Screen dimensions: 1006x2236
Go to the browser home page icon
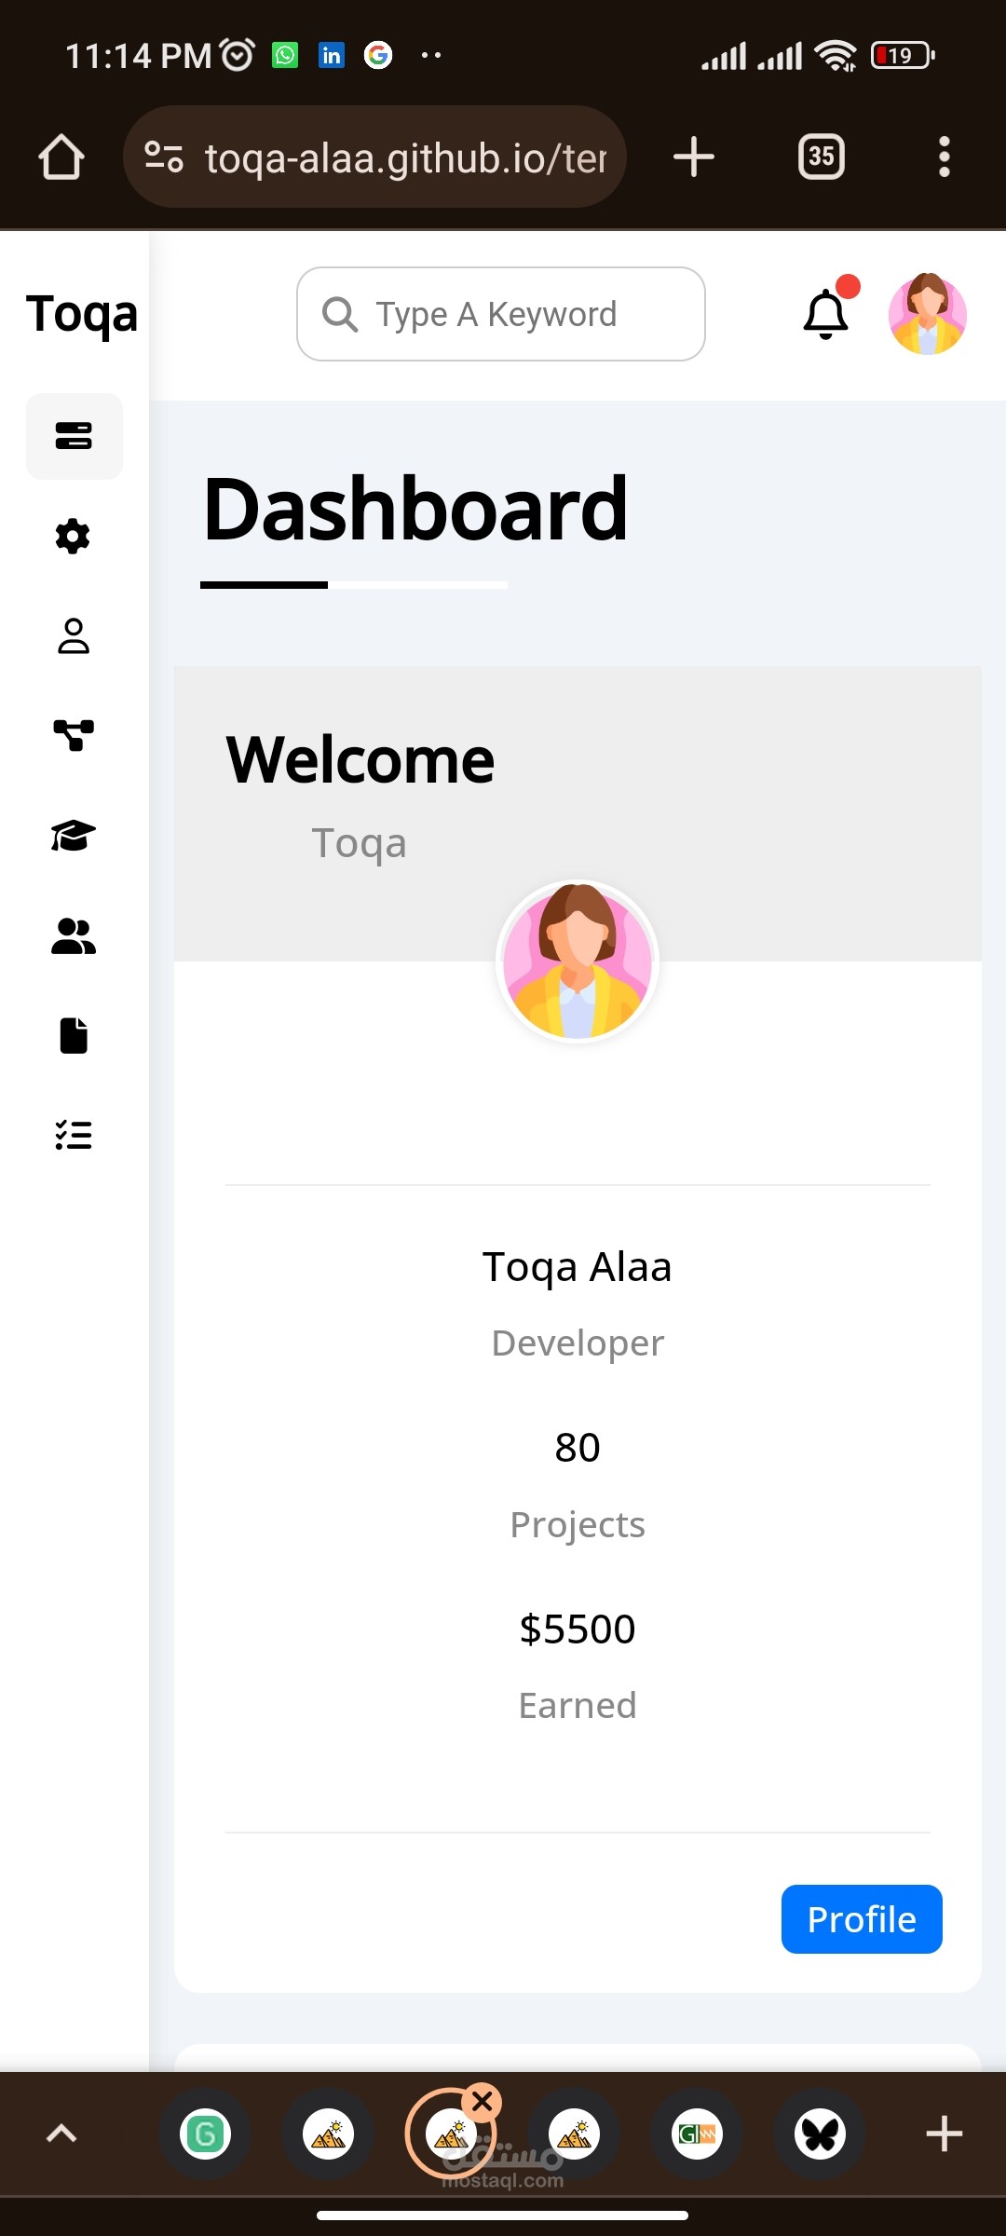click(x=61, y=157)
